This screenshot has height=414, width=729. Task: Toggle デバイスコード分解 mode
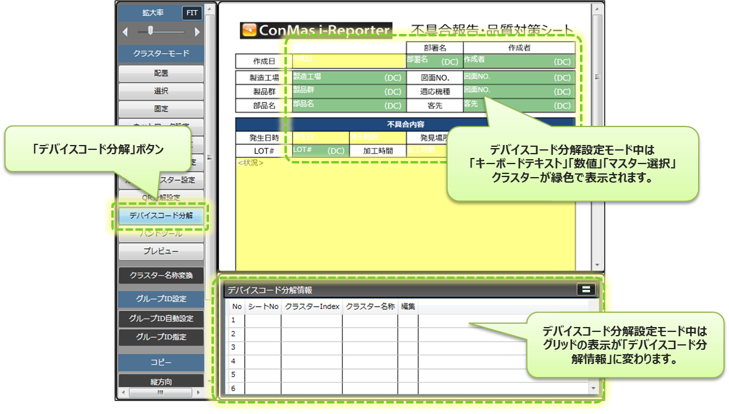coord(161,216)
